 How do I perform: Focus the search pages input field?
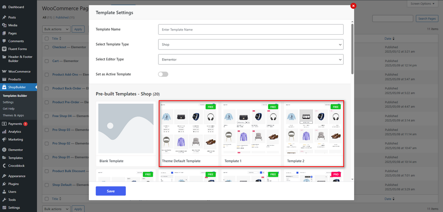tap(393, 18)
